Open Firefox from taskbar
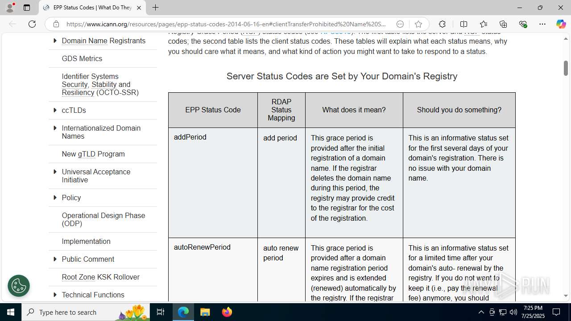The width and height of the screenshot is (571, 321). tap(227, 312)
